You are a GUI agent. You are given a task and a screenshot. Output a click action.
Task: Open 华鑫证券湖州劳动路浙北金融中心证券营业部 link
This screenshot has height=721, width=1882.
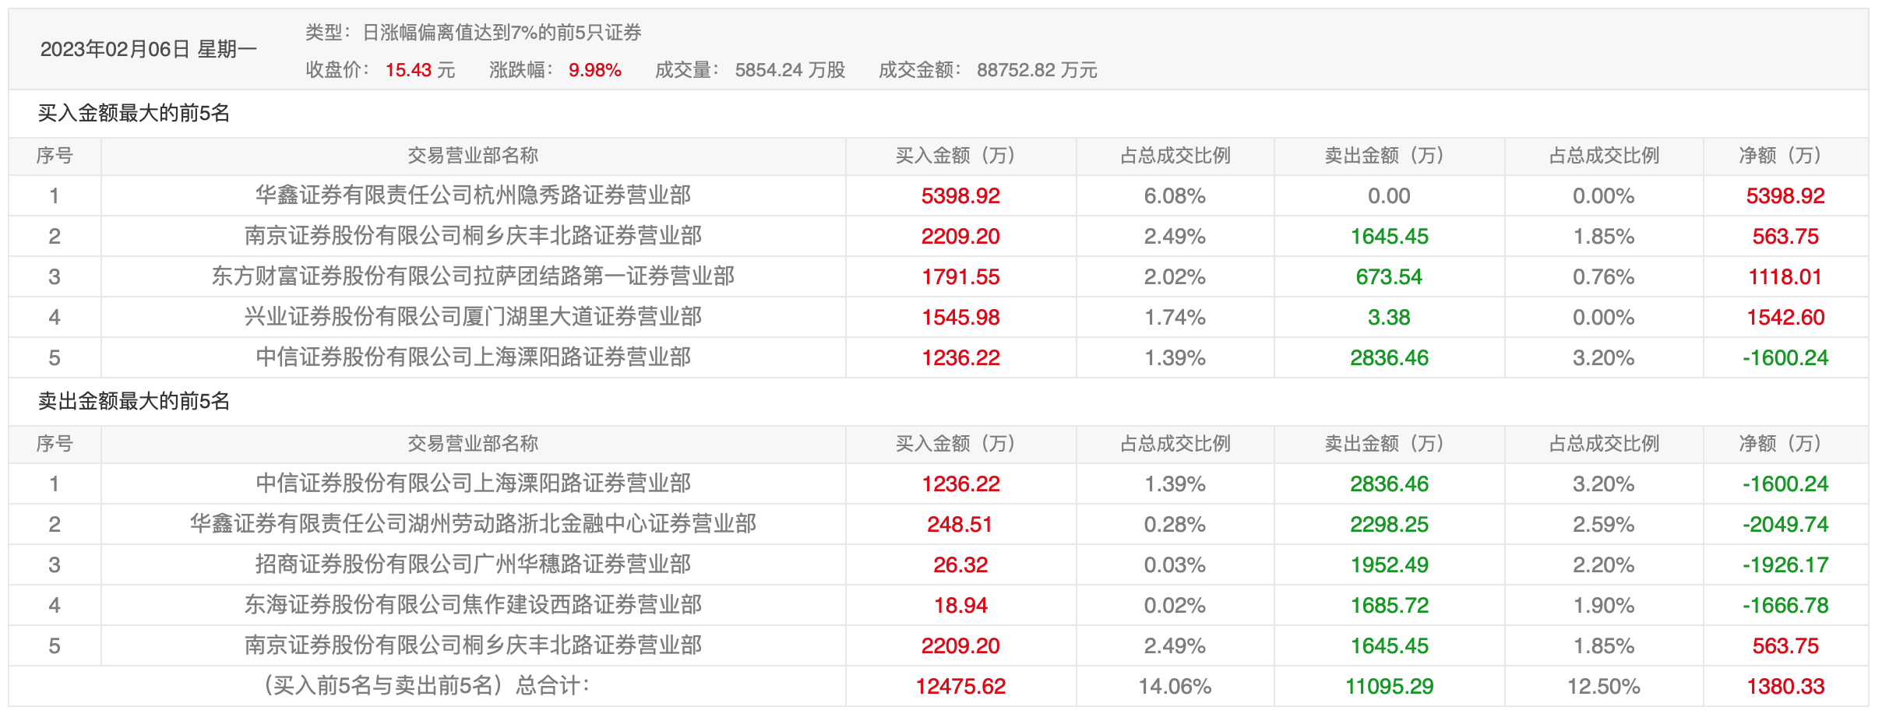(x=473, y=524)
